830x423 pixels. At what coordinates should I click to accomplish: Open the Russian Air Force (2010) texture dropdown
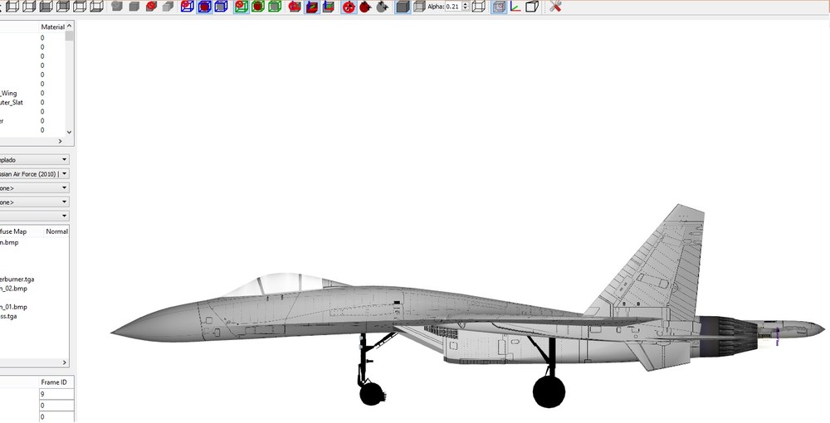[x=34, y=173]
